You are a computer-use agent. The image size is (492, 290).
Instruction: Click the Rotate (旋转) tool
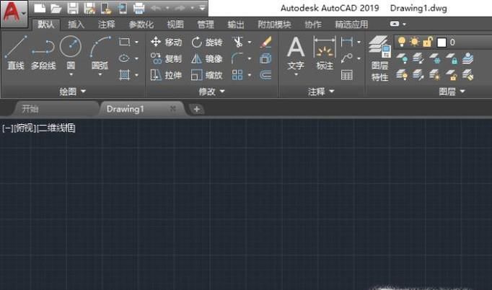[207, 43]
